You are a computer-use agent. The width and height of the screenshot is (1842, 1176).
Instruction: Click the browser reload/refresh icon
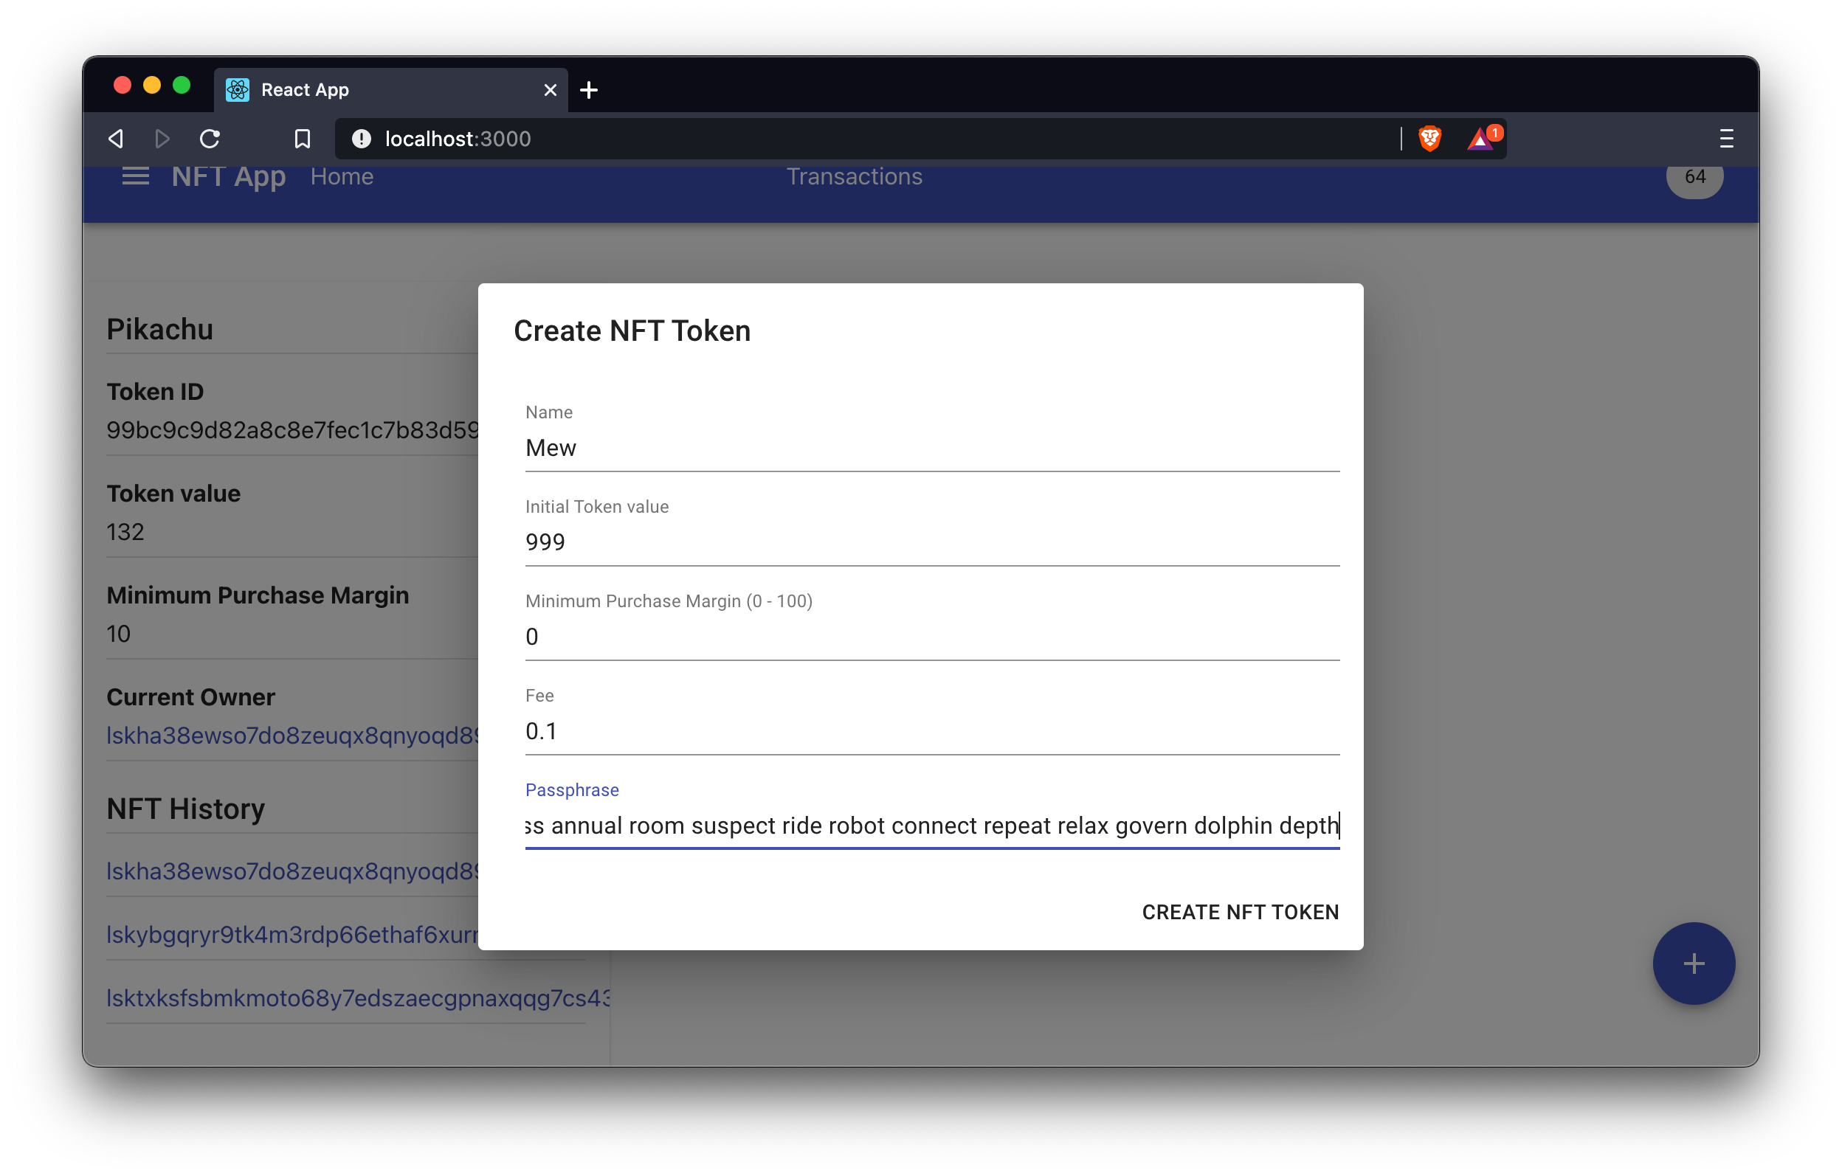[x=210, y=137]
